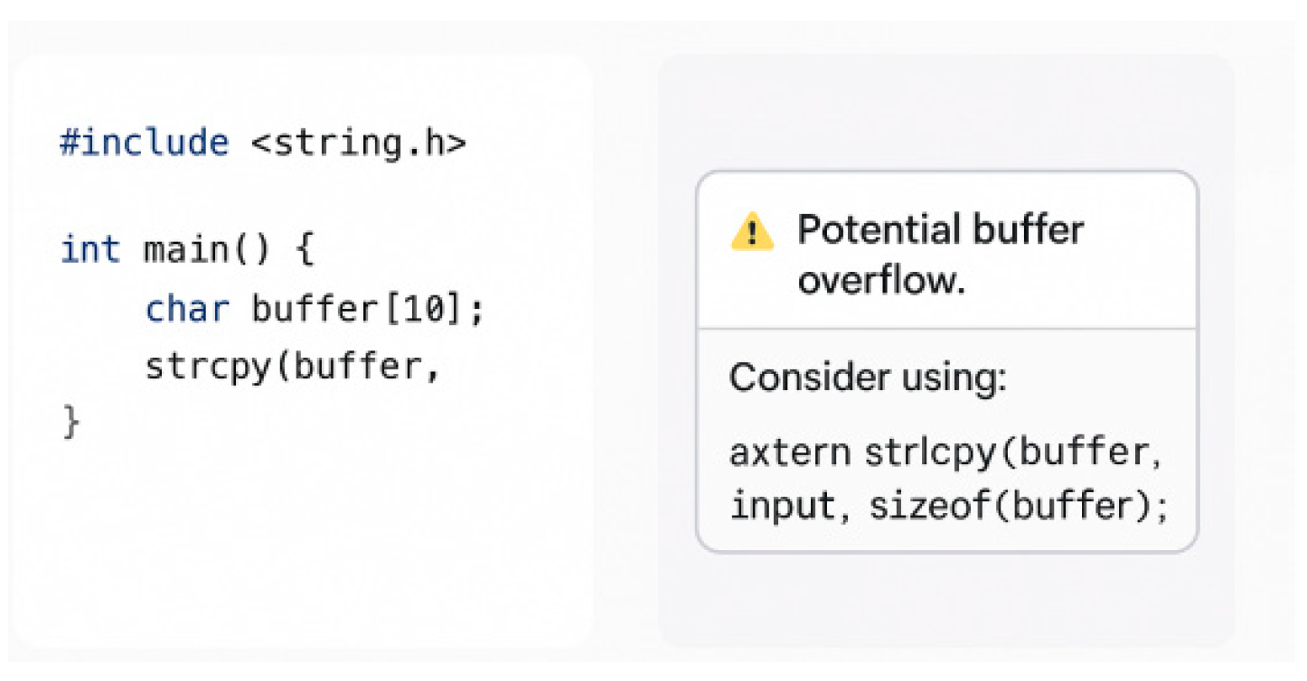1307x681 pixels.
Task: Click the 'axtern strlcpy(buffer,' suggestion line
Action: (x=945, y=452)
